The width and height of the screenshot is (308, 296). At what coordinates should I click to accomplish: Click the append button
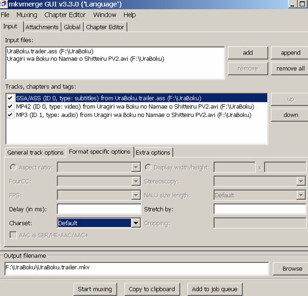pos(290,53)
